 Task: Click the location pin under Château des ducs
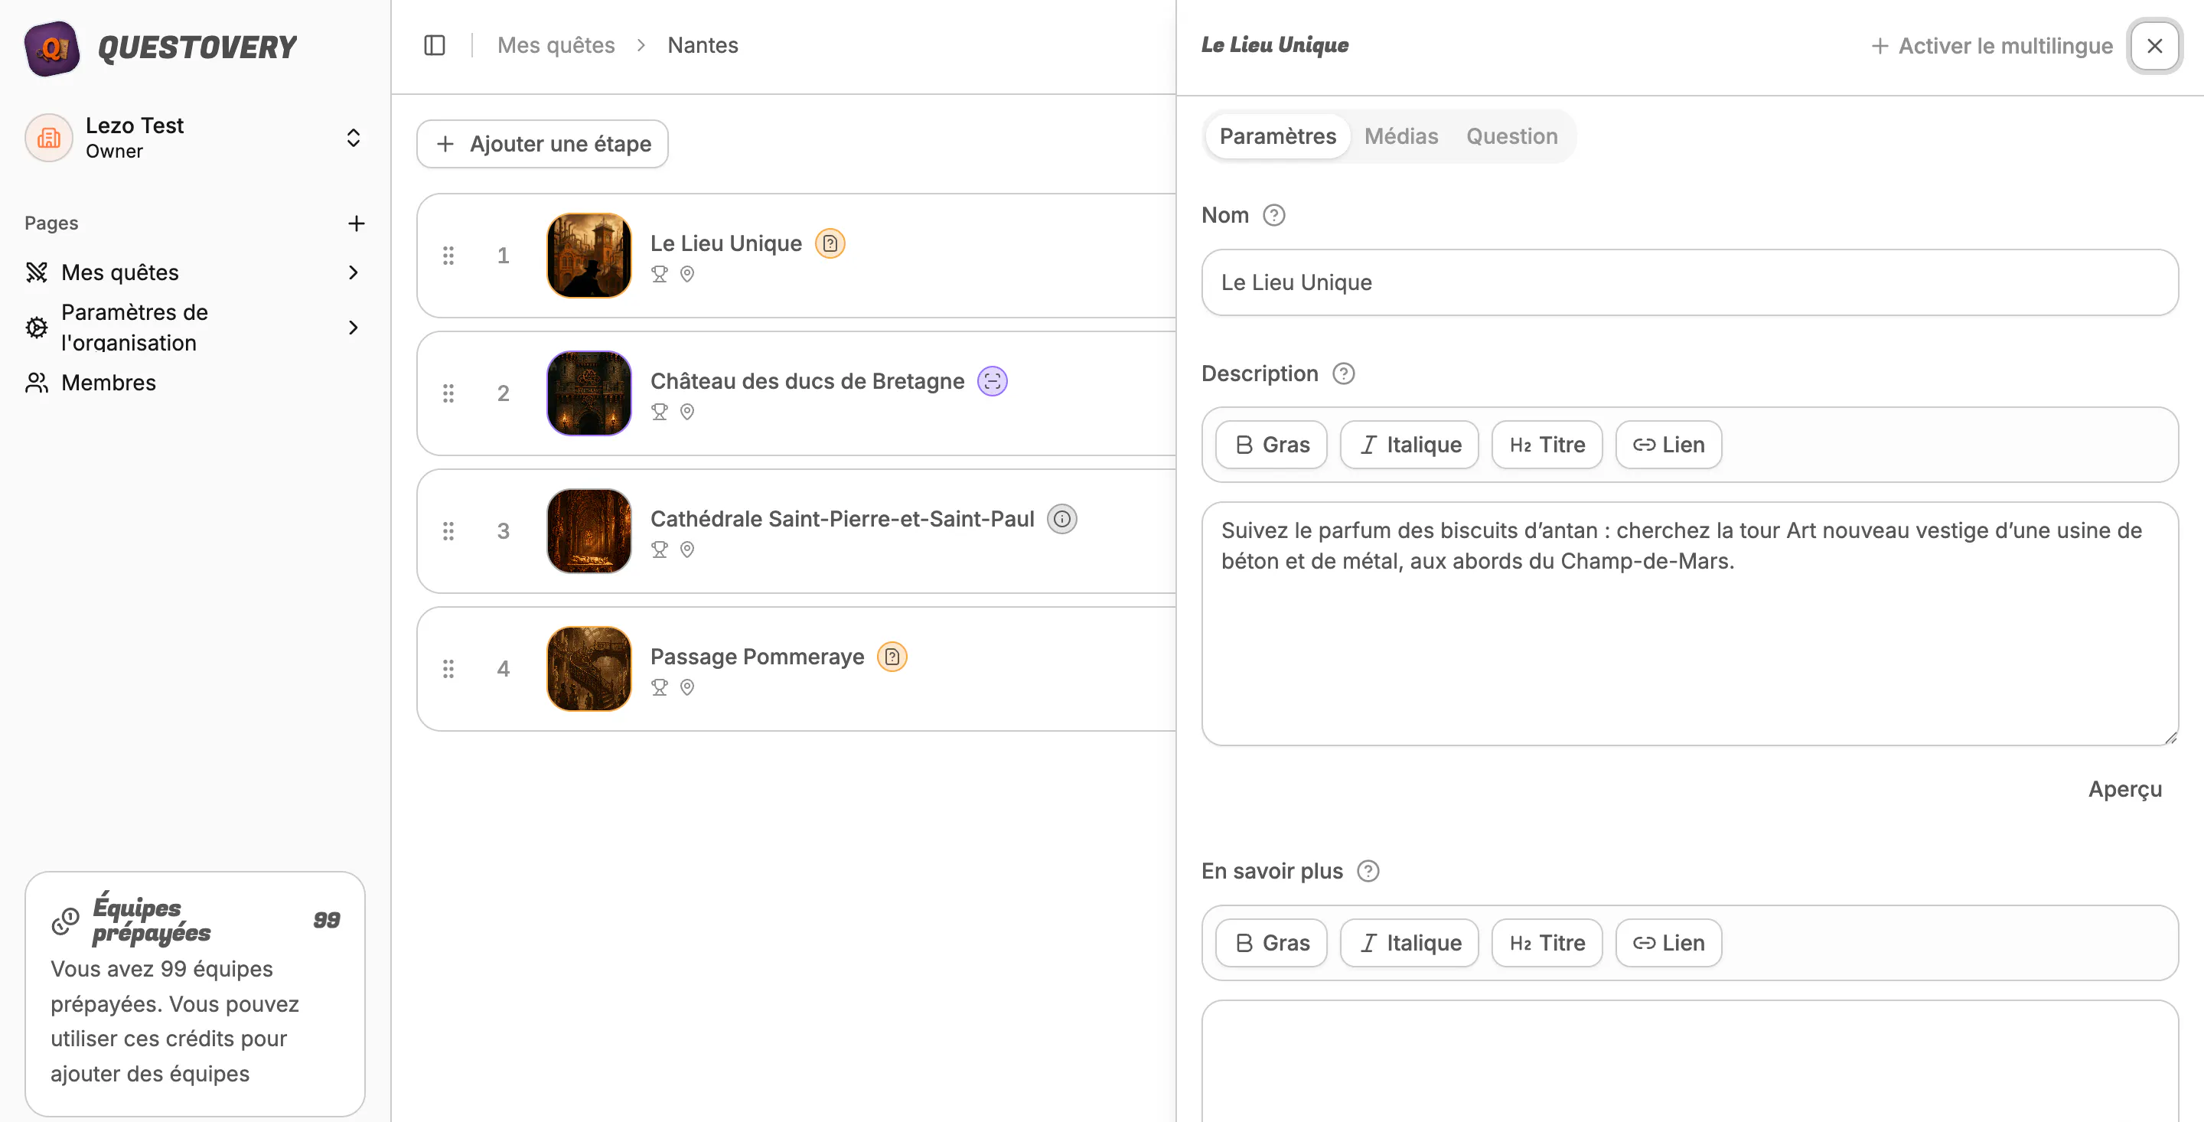click(x=687, y=413)
